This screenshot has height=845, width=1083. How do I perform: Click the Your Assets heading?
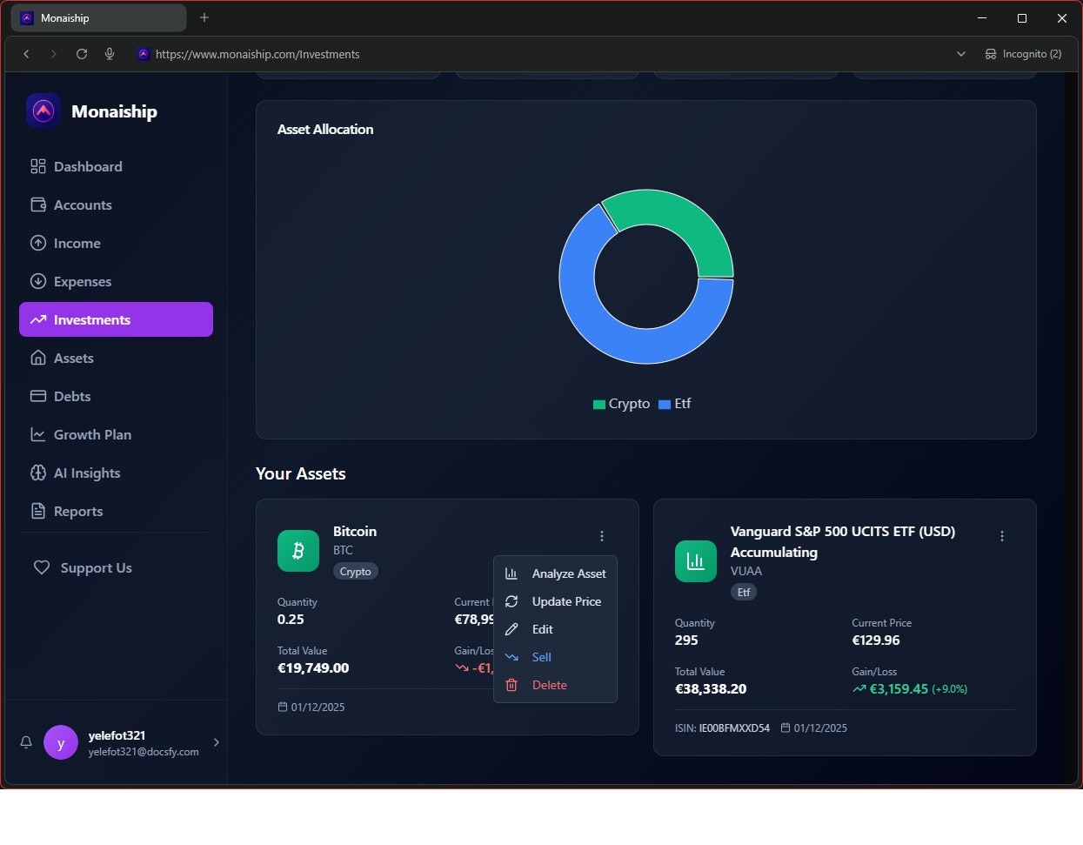[x=301, y=473]
